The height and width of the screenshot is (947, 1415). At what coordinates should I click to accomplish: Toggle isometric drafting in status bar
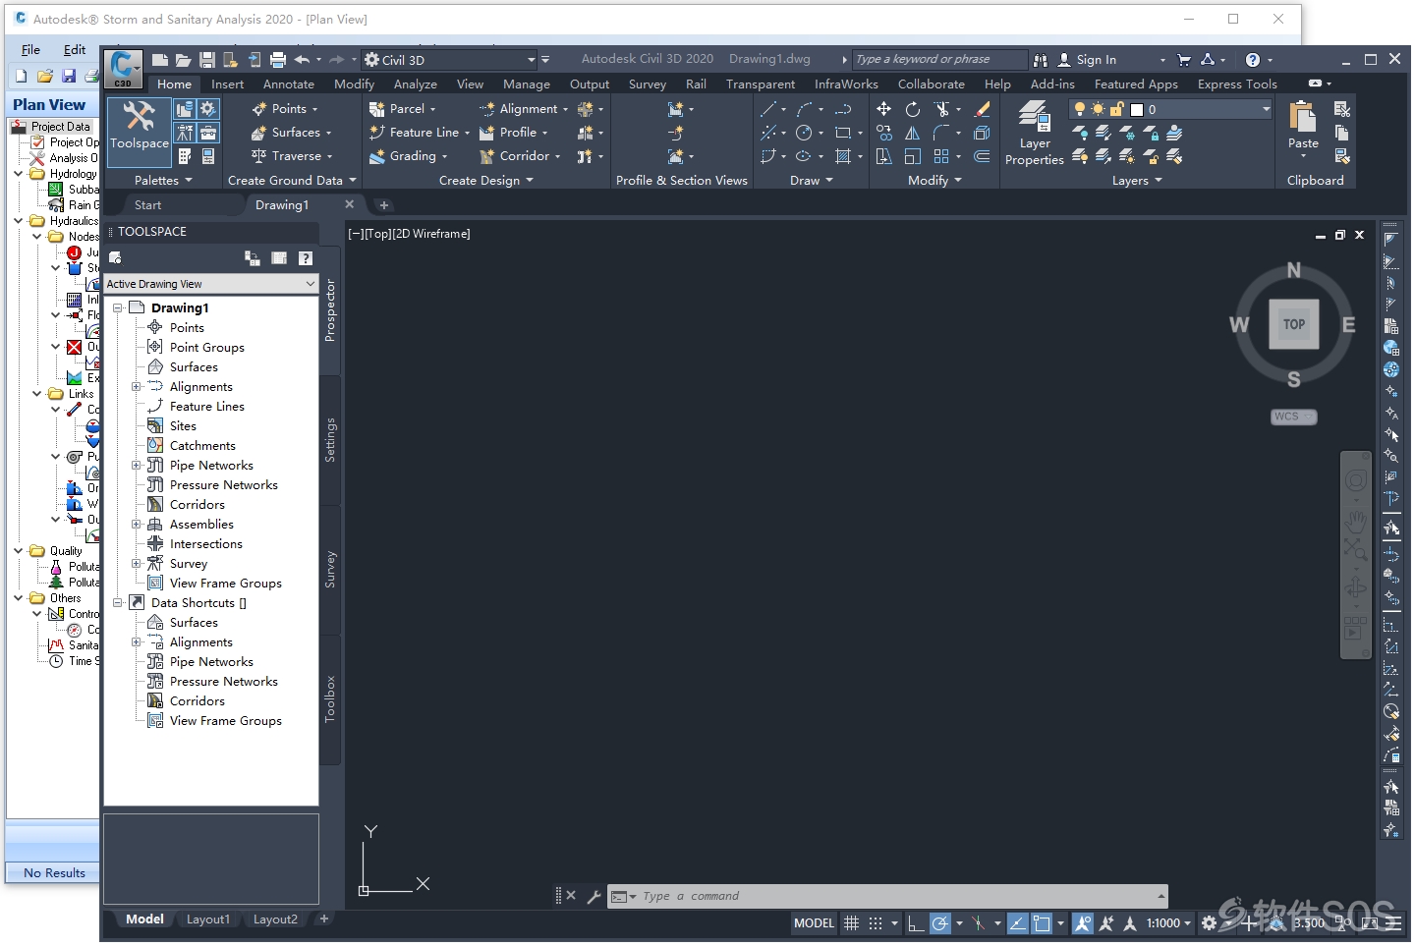[x=978, y=923]
